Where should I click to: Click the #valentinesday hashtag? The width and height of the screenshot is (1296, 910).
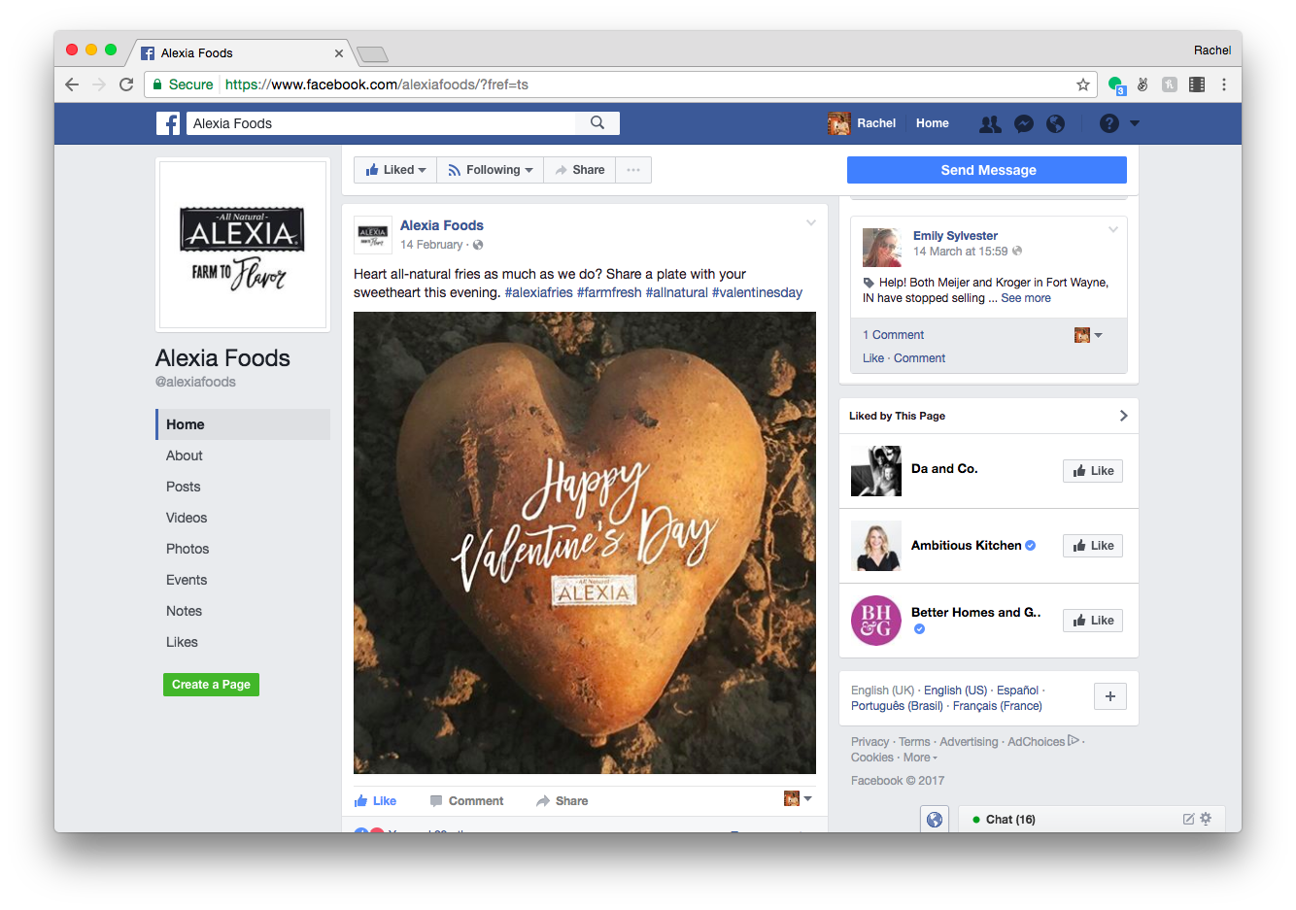tap(757, 292)
